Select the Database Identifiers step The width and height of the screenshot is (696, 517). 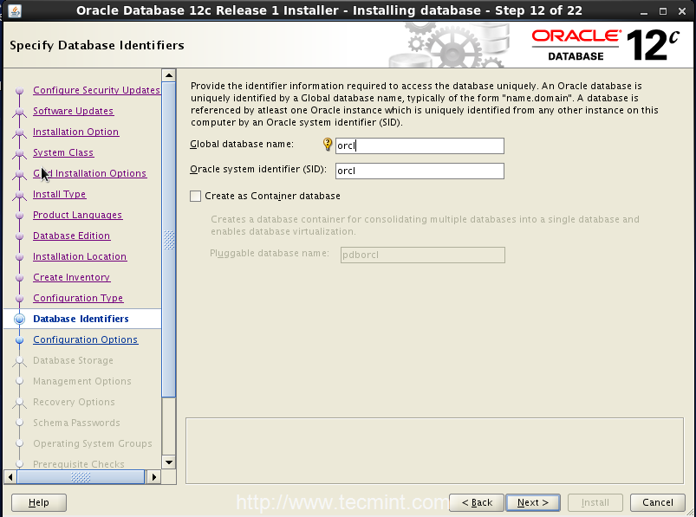[81, 319]
